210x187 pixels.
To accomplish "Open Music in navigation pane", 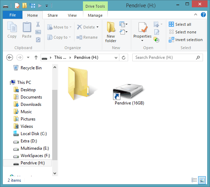I will [x=23, y=112].
